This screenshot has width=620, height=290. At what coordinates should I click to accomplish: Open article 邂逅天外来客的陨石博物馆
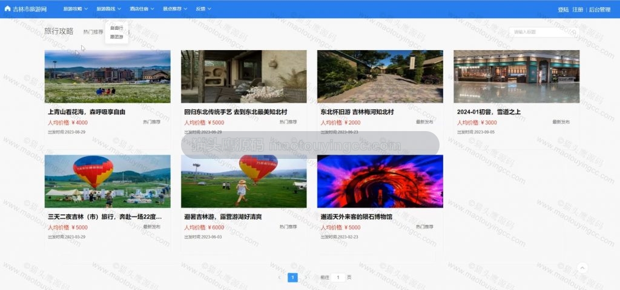click(357, 217)
